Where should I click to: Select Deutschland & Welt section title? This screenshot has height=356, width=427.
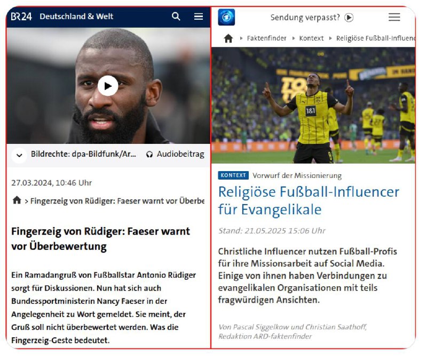[x=76, y=17]
